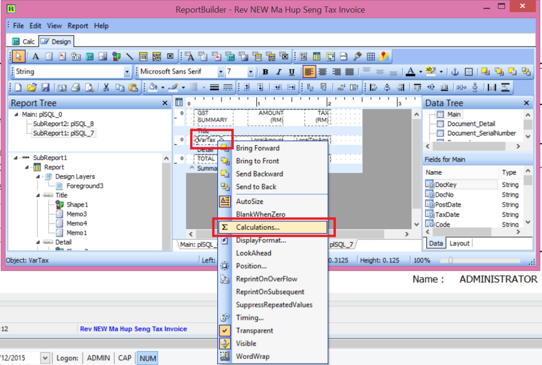Viewport: 542px width, 365px height.
Task: Open the font name dropdown
Action: coord(221,72)
